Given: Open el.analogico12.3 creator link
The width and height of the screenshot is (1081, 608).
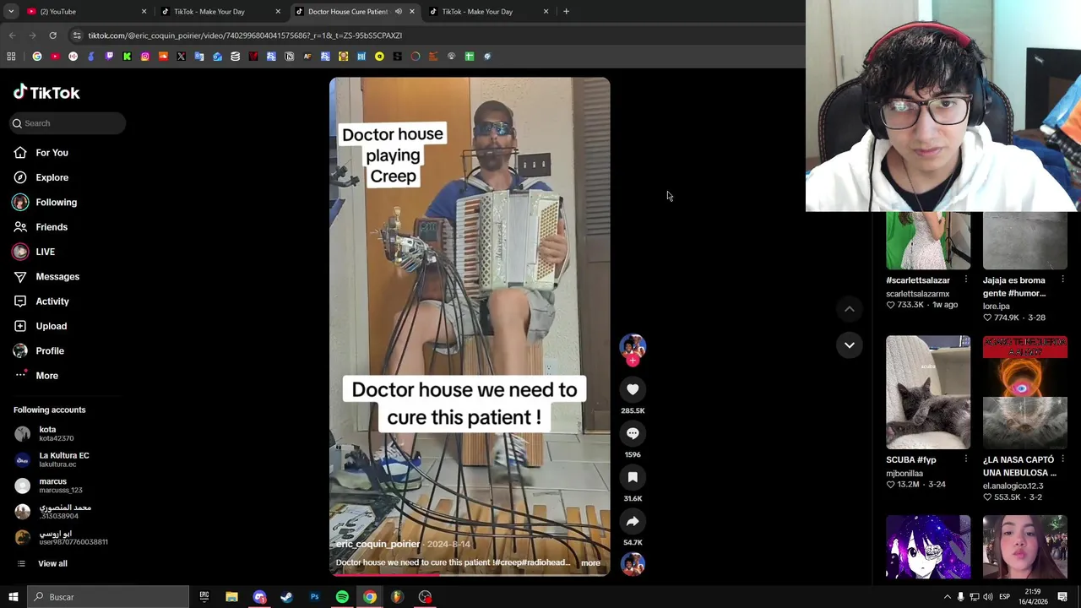Looking at the screenshot, I should [1013, 486].
